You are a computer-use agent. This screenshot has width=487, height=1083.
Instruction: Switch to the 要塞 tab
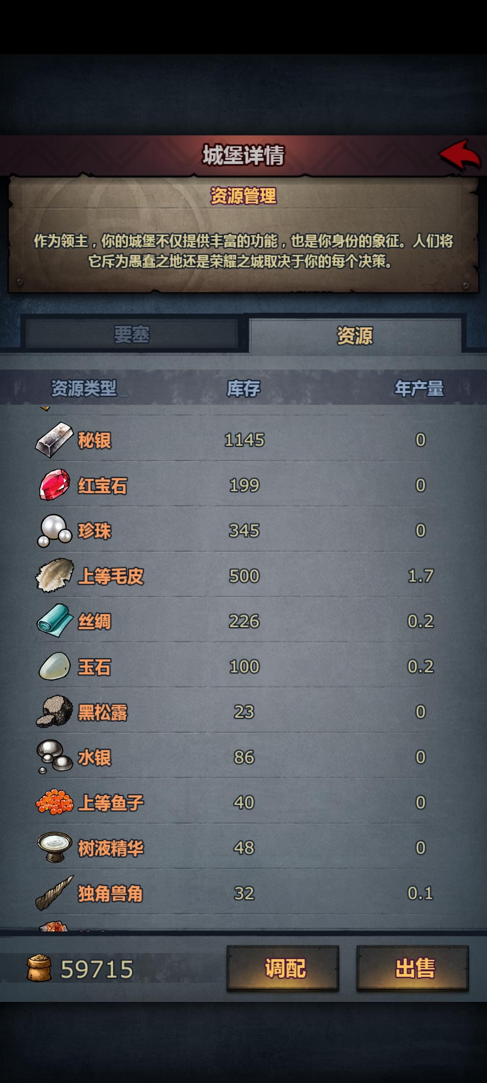(131, 334)
